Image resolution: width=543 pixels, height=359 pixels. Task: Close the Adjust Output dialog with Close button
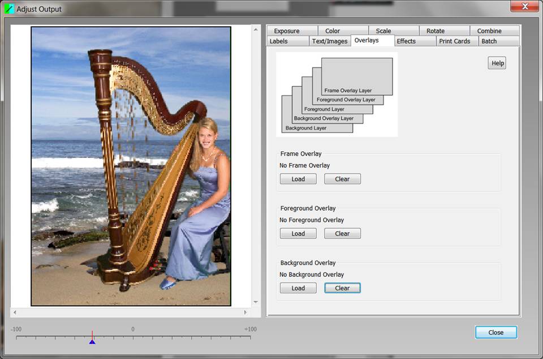pos(496,332)
